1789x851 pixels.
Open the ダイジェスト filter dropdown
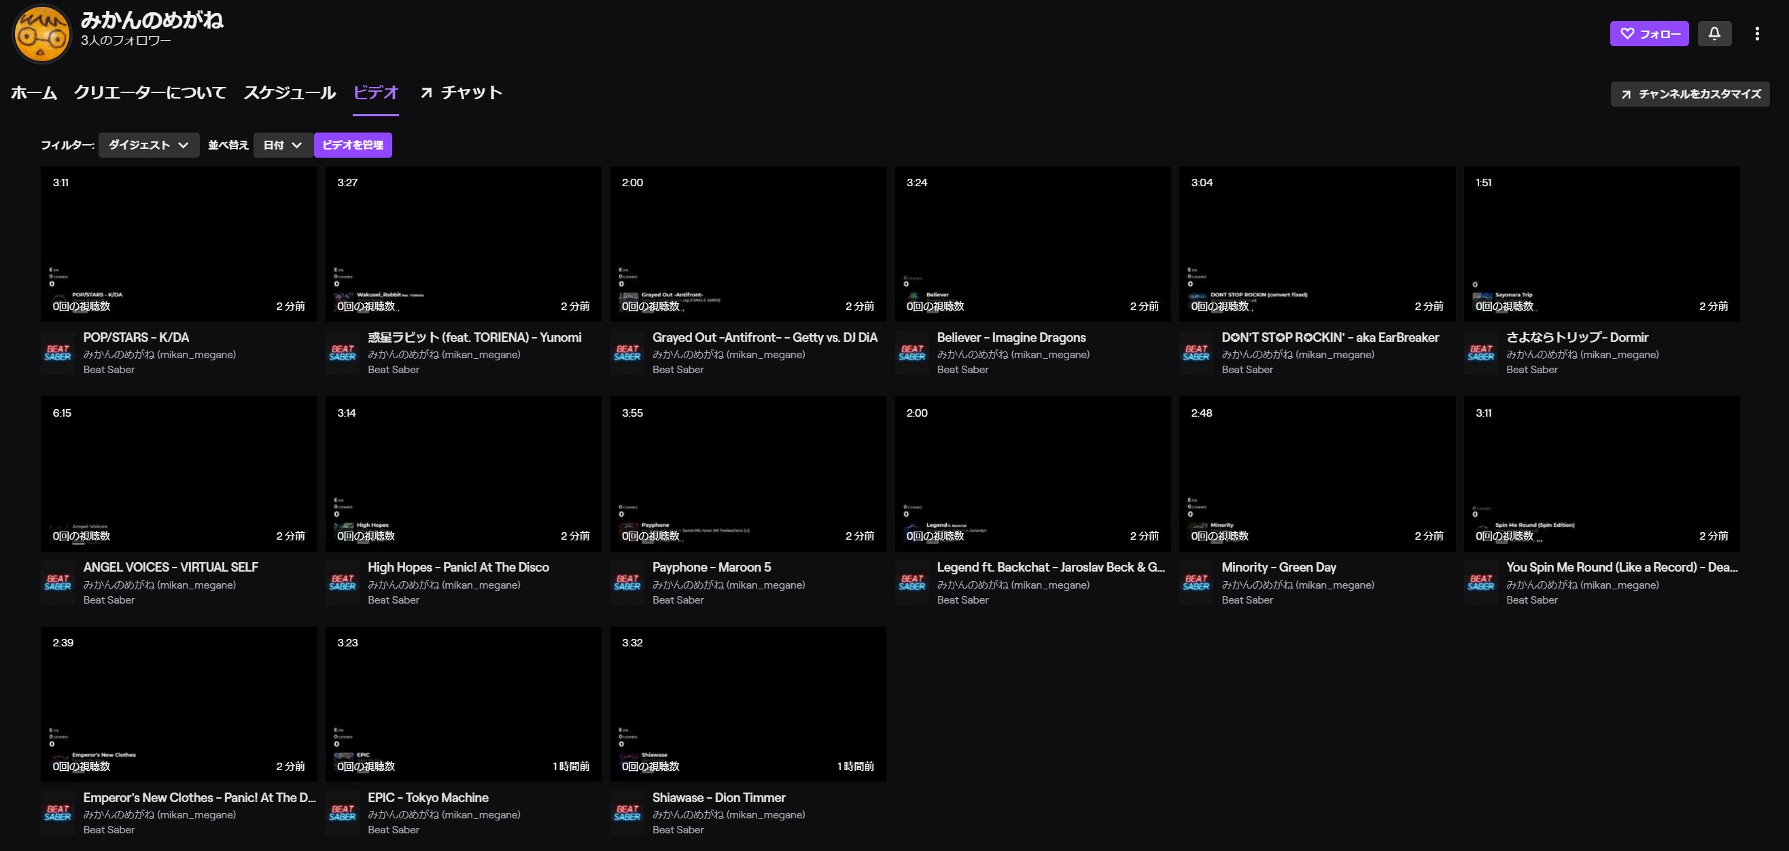click(x=149, y=145)
